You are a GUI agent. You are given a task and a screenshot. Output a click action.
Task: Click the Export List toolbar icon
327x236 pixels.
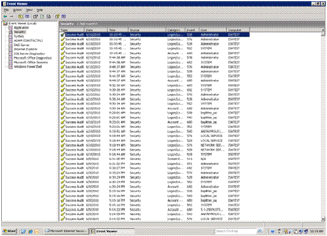(x=49, y=17)
